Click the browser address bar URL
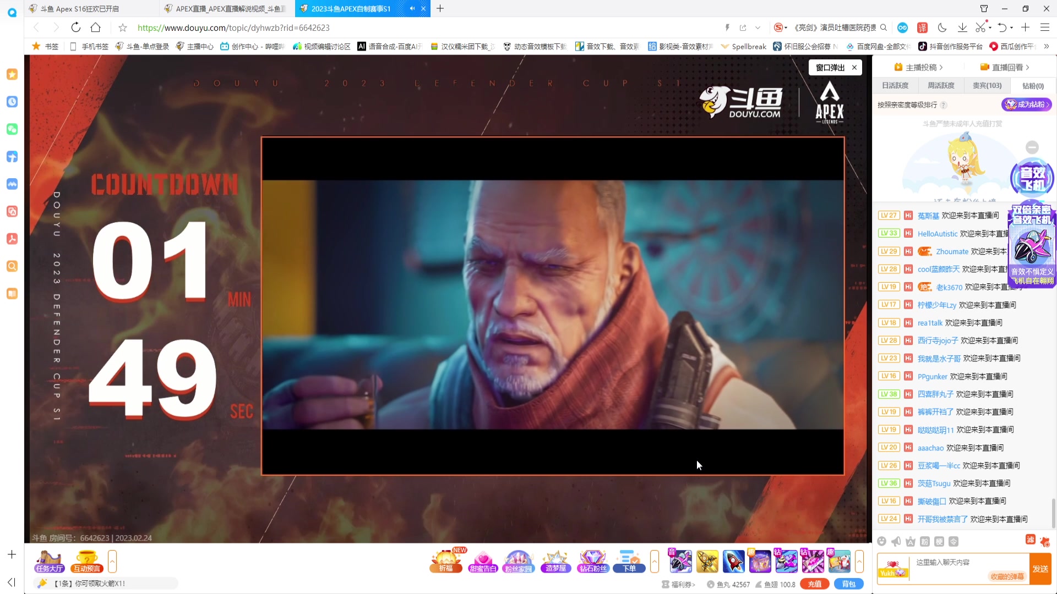 coord(233,28)
